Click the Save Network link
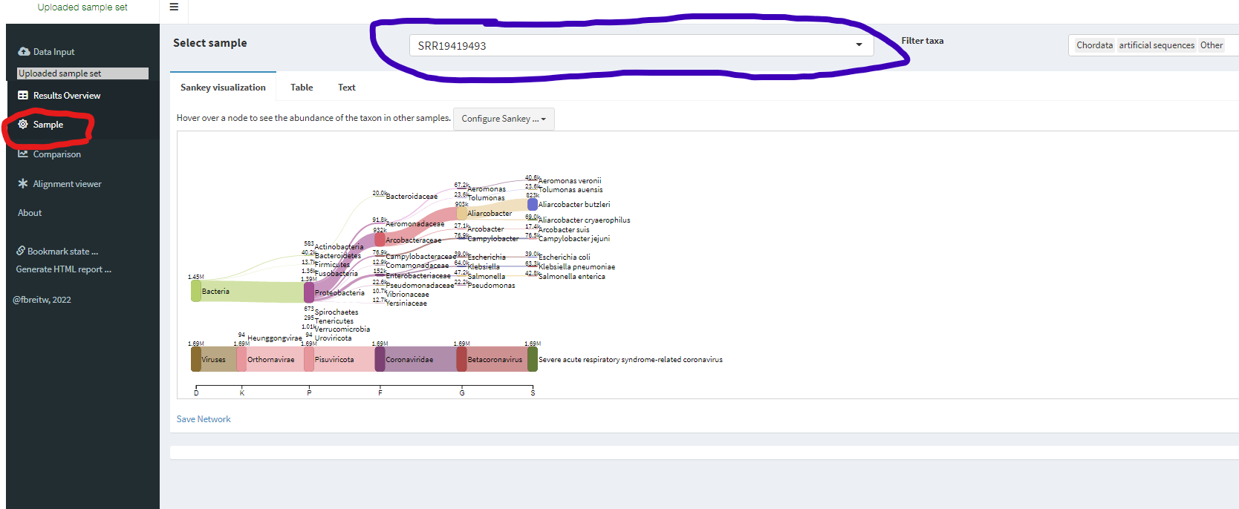The image size is (1239, 509). pos(204,419)
